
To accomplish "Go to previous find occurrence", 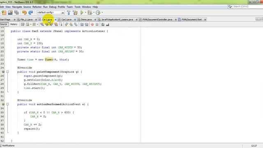I will coord(46,25).
